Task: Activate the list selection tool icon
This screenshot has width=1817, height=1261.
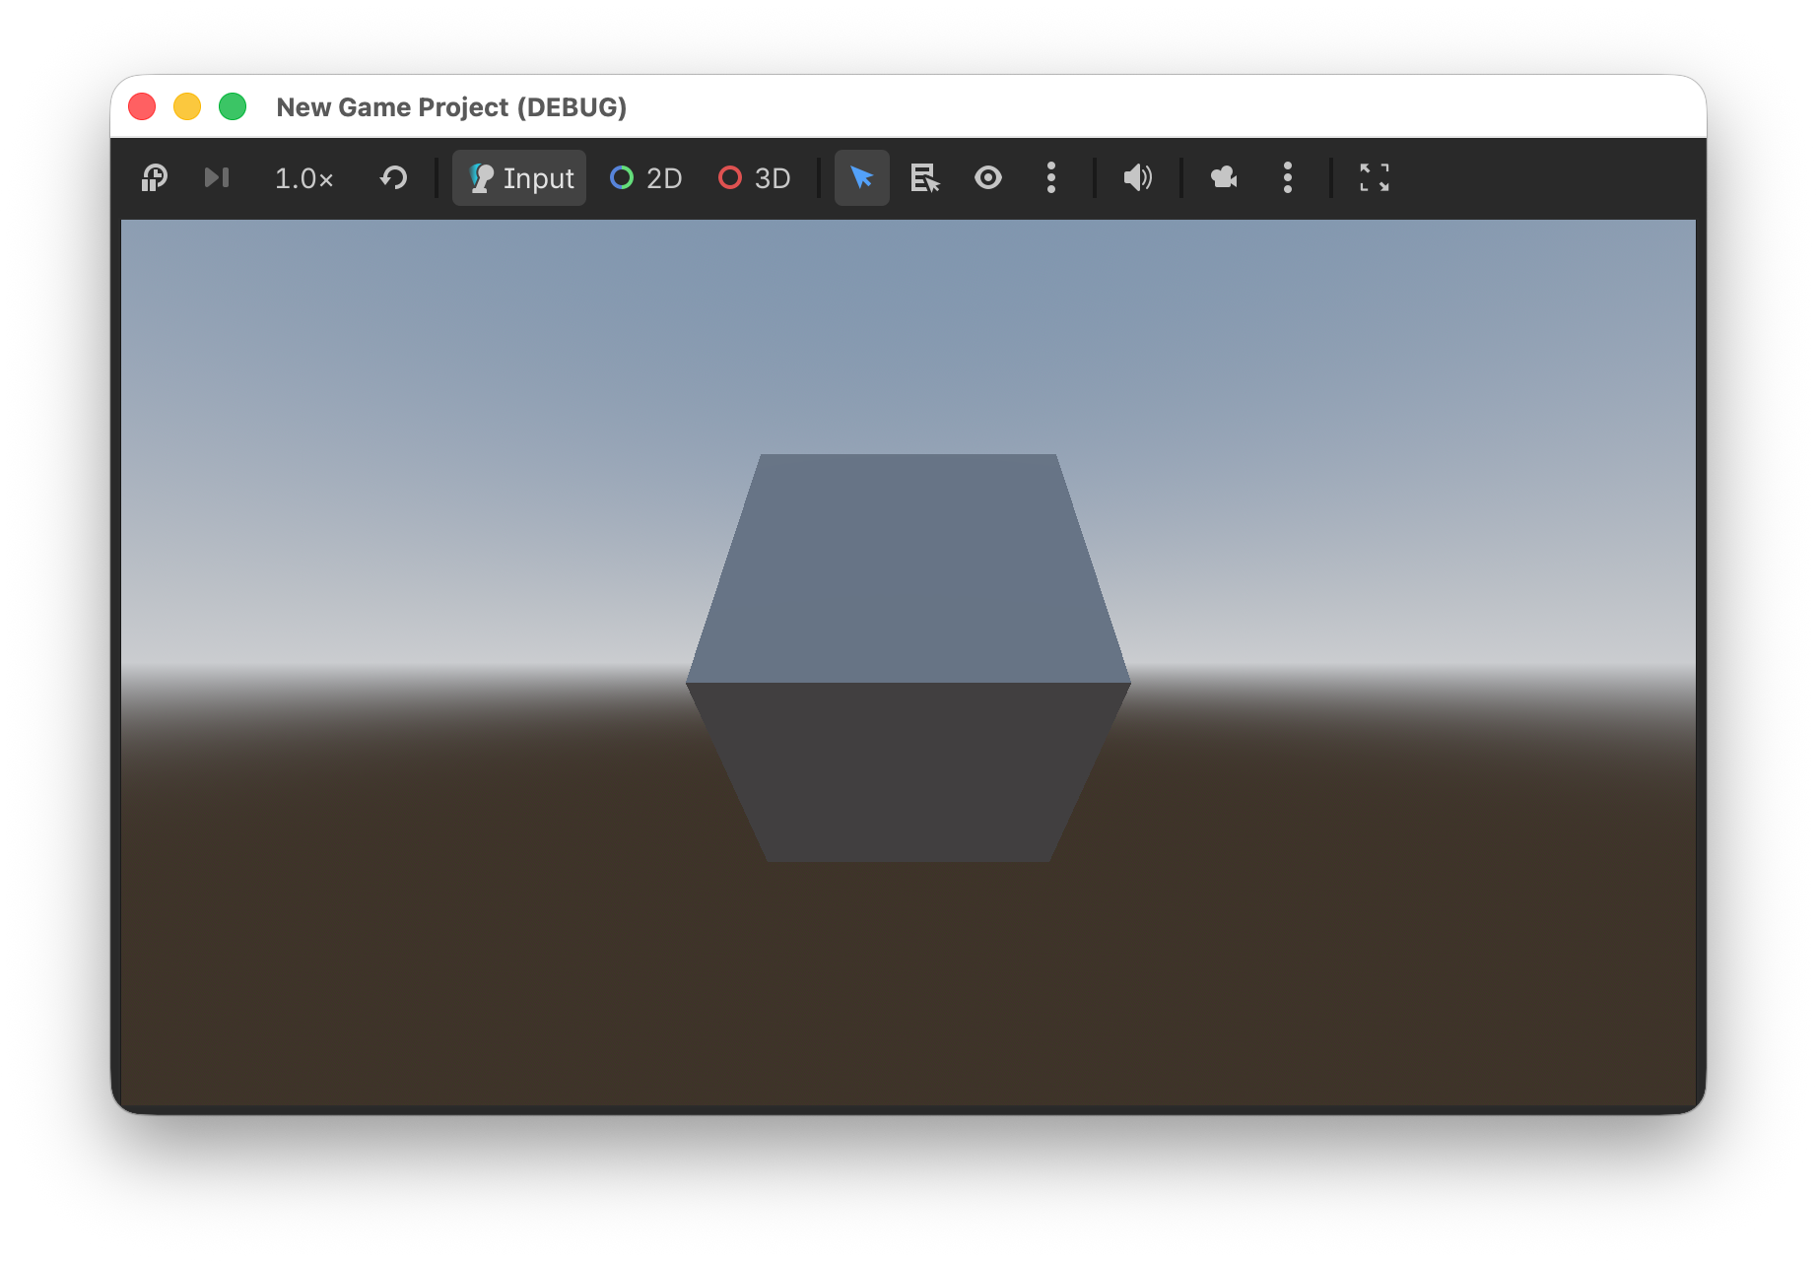Action: (x=924, y=178)
